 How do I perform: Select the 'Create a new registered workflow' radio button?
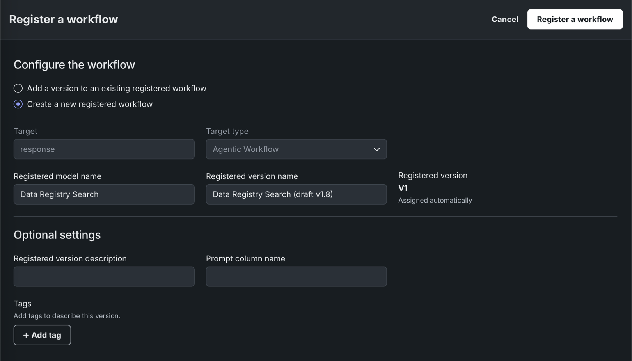[x=18, y=104]
